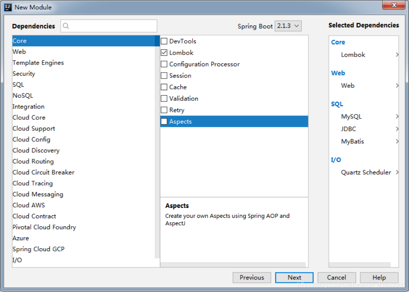
Task: Click the Core heading in Selected Dependencies
Action: click(x=338, y=42)
